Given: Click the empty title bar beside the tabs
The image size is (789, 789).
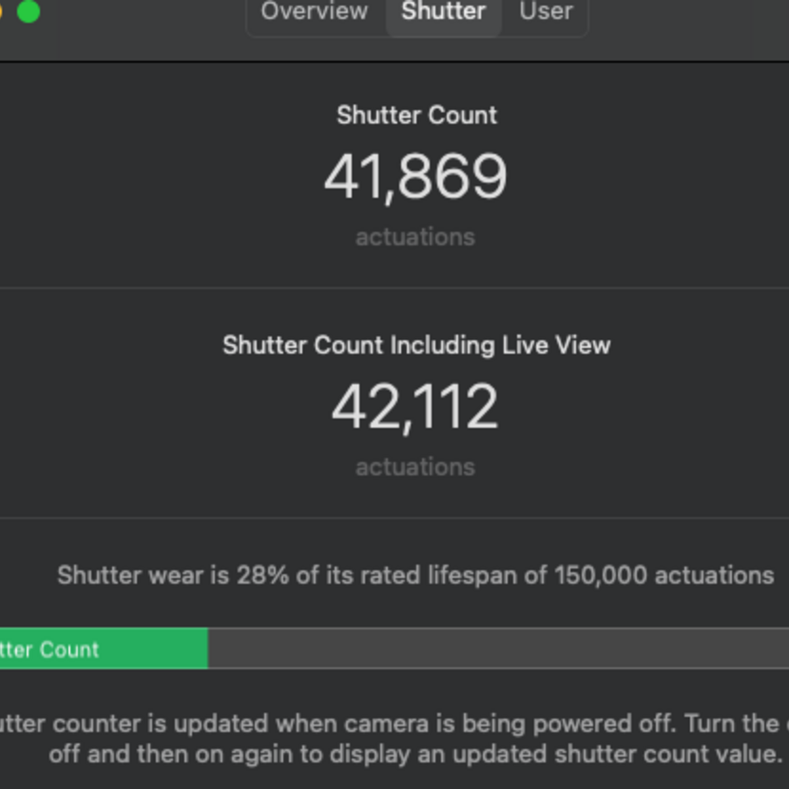Looking at the screenshot, I should 688,19.
